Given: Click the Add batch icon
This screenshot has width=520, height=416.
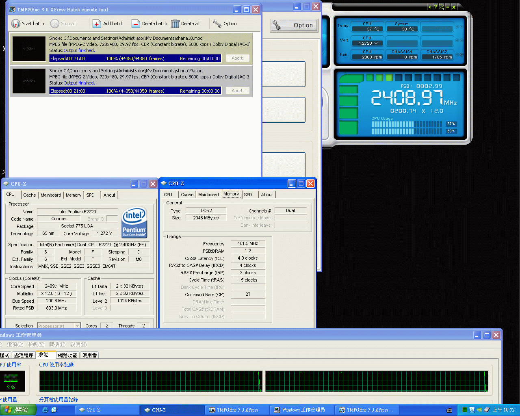Looking at the screenshot, I should (x=97, y=24).
